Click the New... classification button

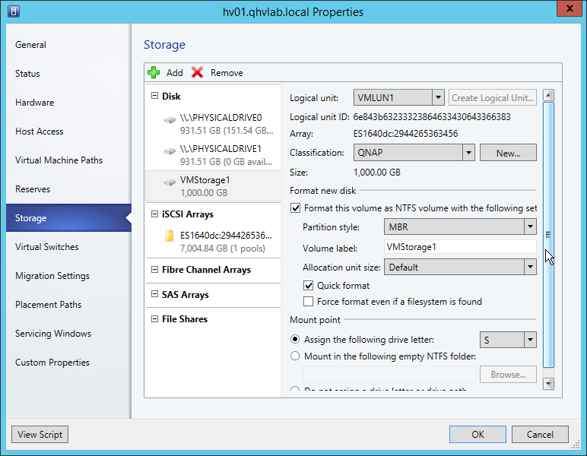pyautogui.click(x=508, y=153)
